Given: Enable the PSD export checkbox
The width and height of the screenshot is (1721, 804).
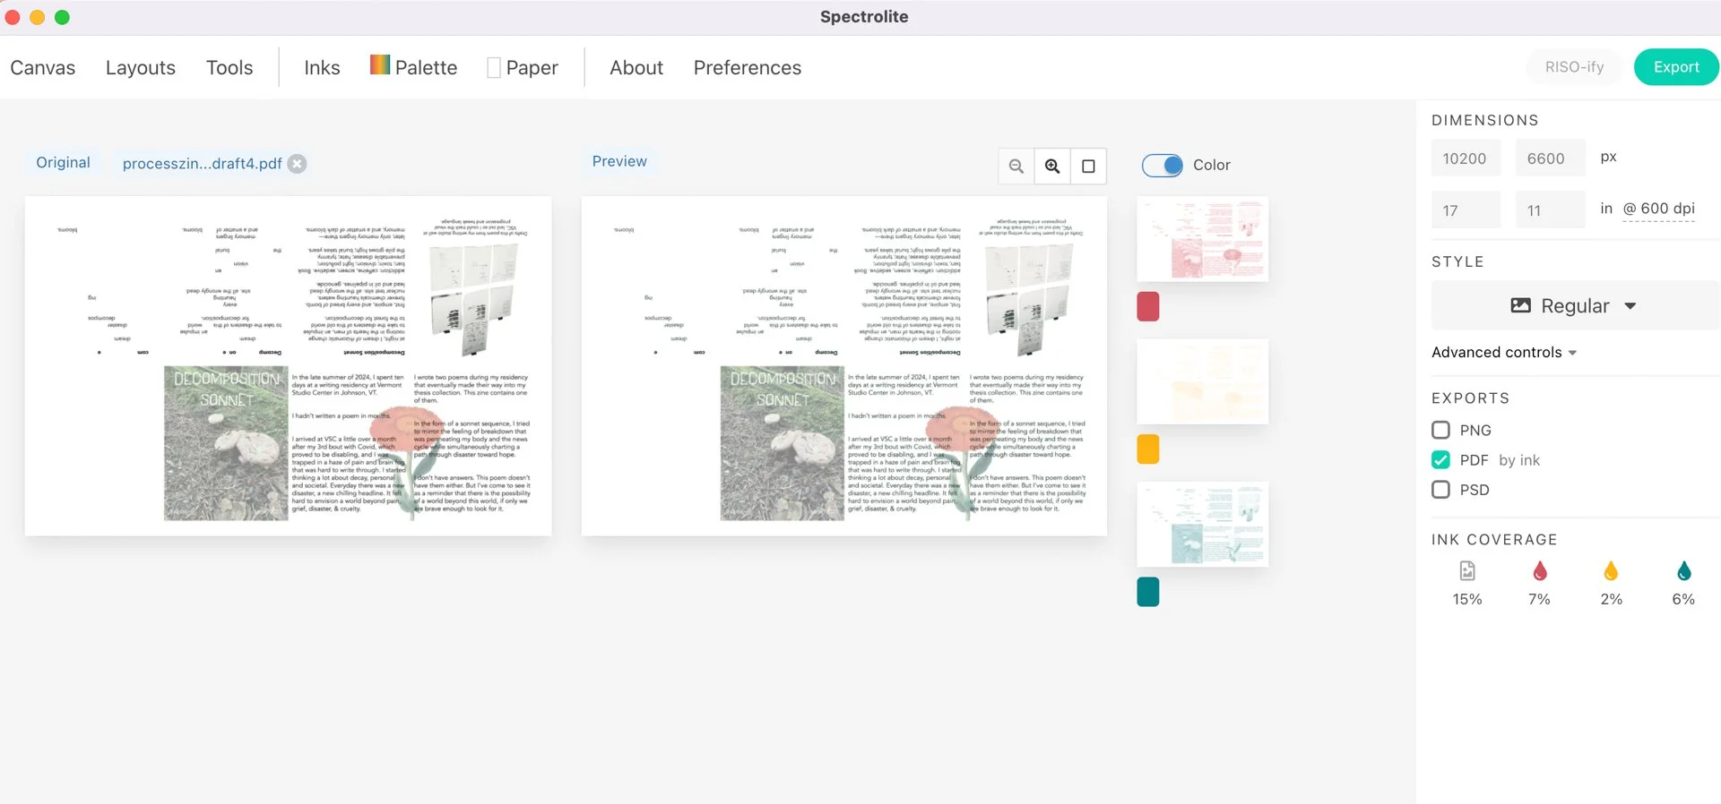Looking at the screenshot, I should 1440,490.
